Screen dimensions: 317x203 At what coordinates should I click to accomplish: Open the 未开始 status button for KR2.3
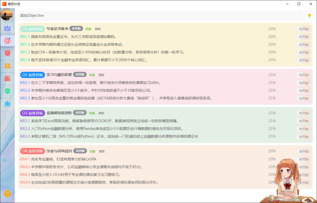pyautogui.click(x=304, y=98)
